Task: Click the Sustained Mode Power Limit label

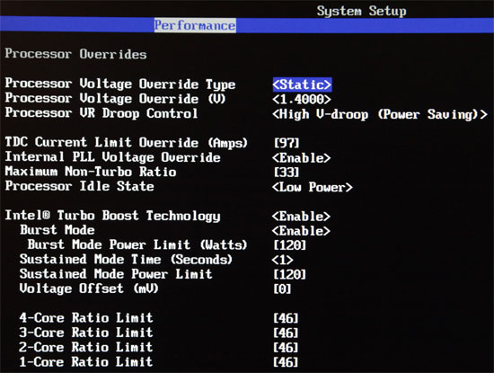Action: pos(116,273)
